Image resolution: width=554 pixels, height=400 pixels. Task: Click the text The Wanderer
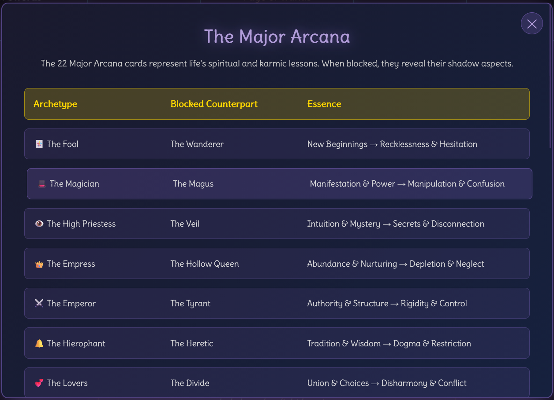coord(197,144)
